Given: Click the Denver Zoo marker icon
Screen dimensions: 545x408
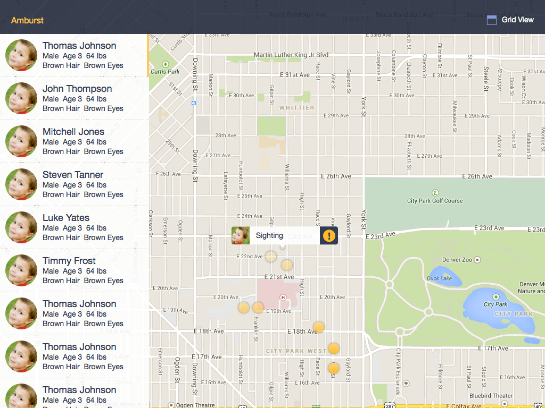Looking at the screenshot, I should [477, 259].
